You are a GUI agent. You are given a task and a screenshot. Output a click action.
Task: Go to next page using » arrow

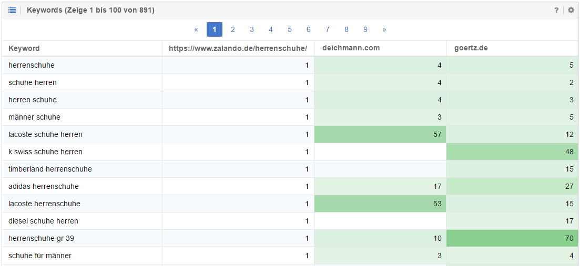(384, 29)
